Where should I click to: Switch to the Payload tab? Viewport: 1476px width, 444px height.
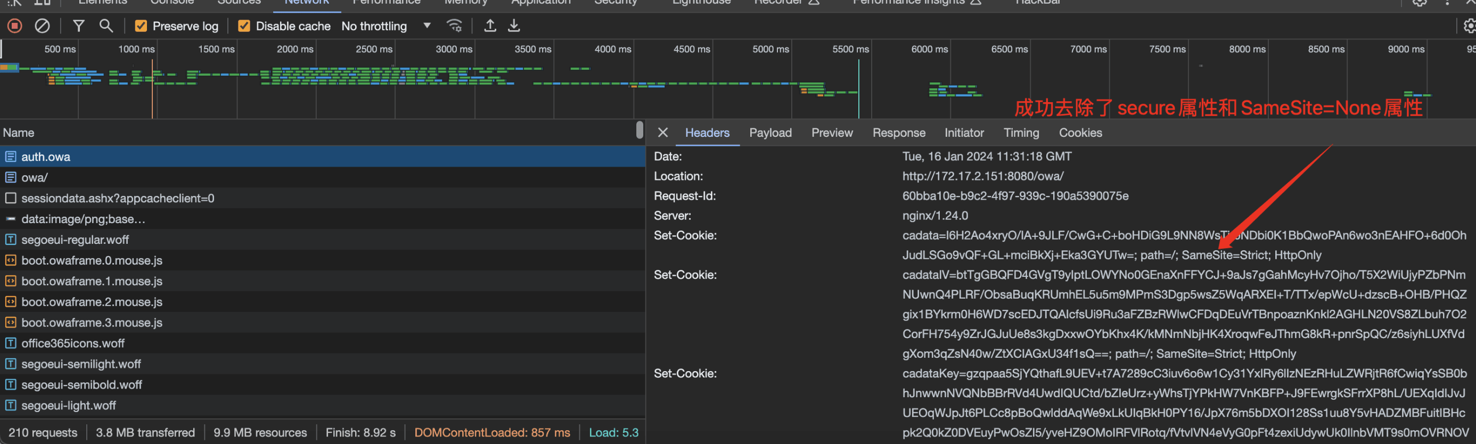coord(770,133)
